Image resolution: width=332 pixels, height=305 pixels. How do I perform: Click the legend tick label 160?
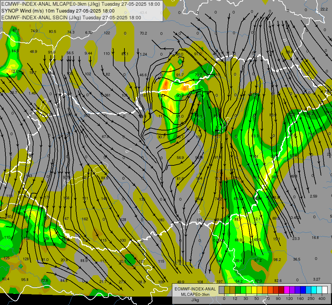pos(300,299)
